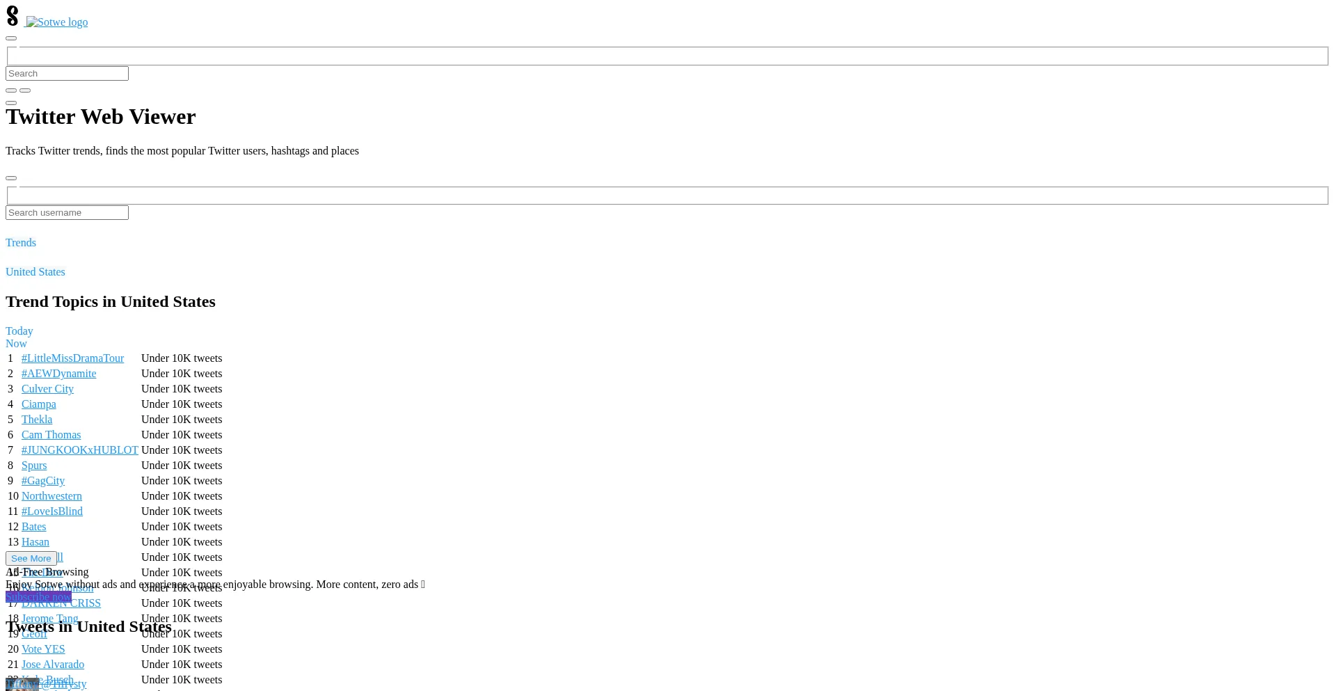Open the Vote YES trend
Screen dimensions: 1336x691
pyautogui.click(x=43, y=649)
